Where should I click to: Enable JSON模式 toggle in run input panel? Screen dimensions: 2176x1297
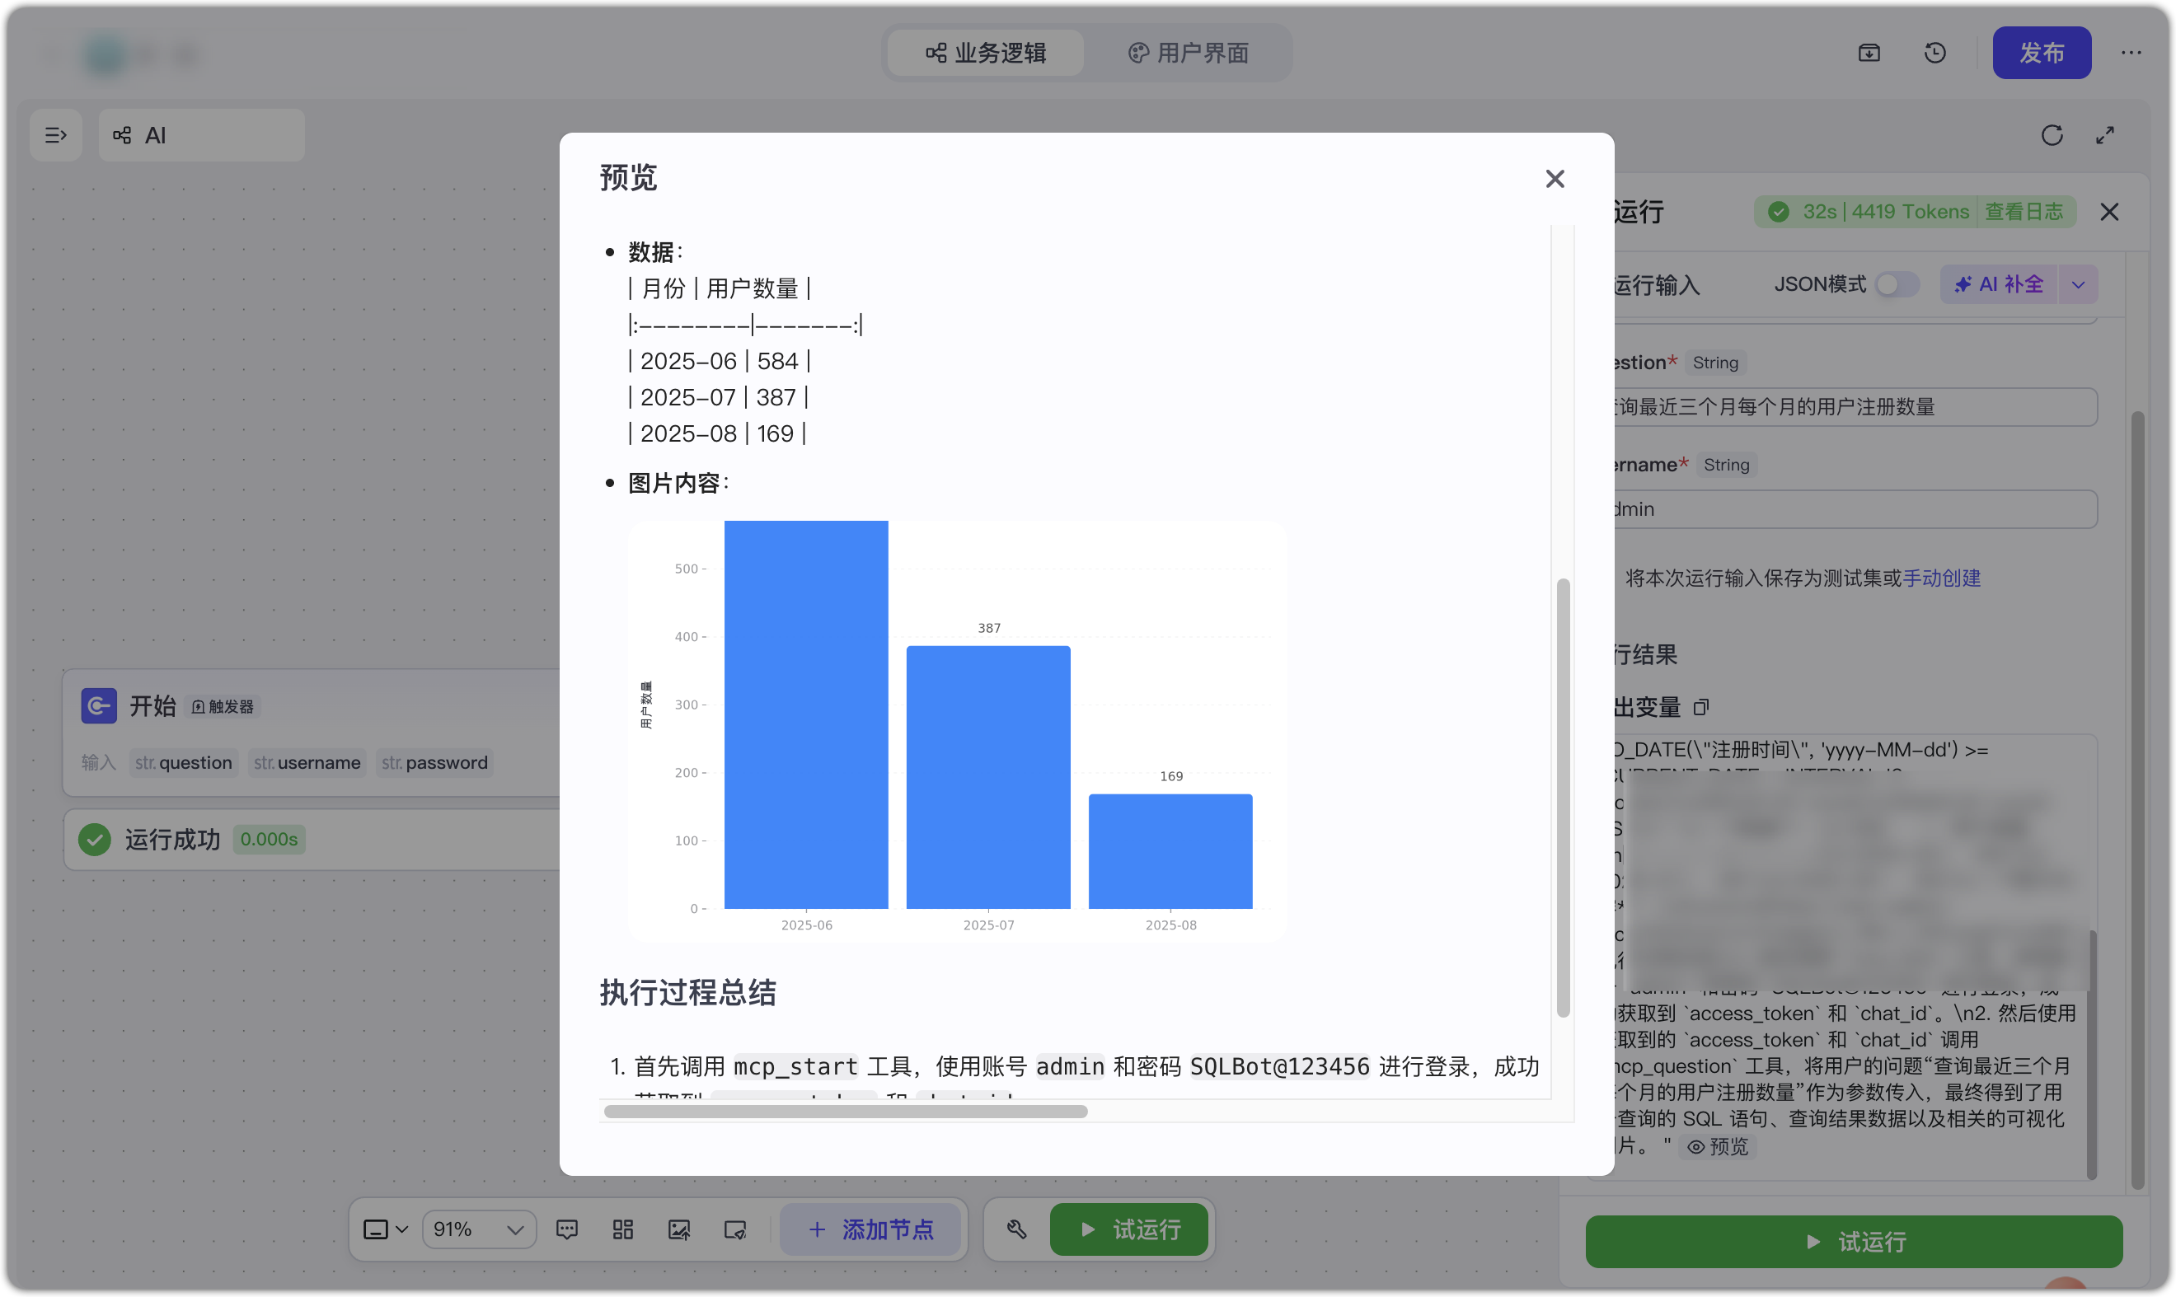pos(1896,283)
